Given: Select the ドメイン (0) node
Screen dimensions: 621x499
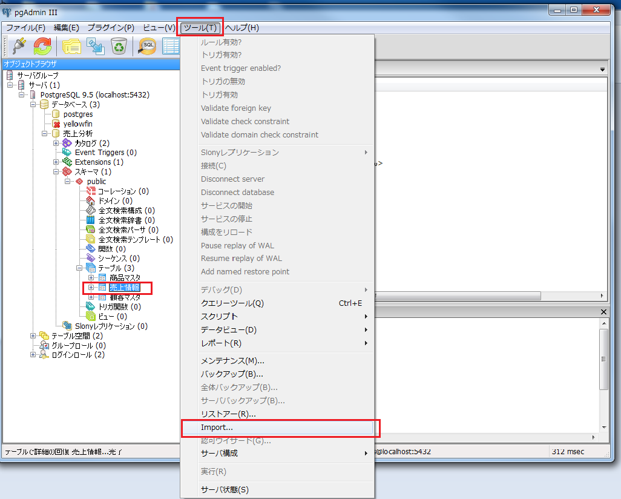Looking at the screenshot, I should pyautogui.click(x=115, y=200).
